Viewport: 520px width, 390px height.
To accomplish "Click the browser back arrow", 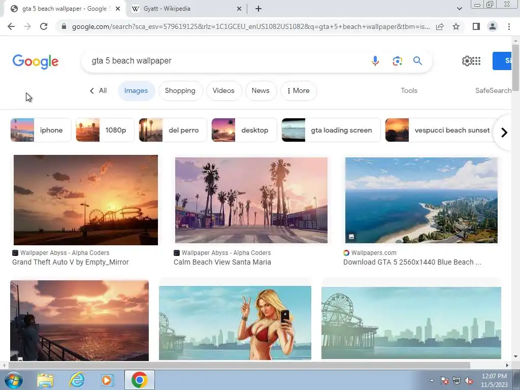I will (x=11, y=26).
